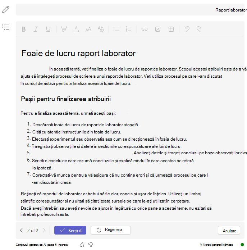Click the Keep it button
The width and height of the screenshot is (247, 250).
(x=70, y=230)
